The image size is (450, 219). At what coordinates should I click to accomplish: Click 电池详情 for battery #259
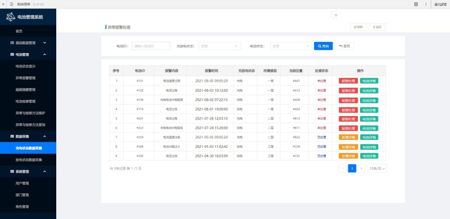coord(369,137)
